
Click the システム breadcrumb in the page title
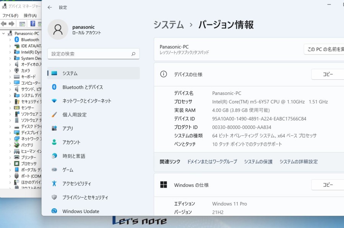169,24
